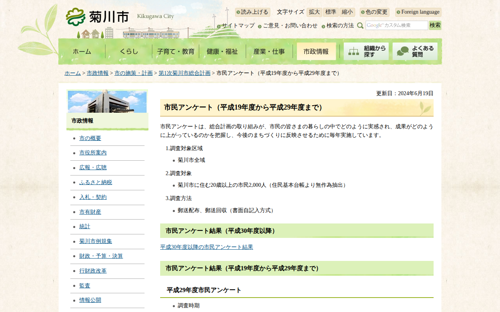The image size is (500, 312).
Task: Open 産業・仕事 navigation tab
Action: coord(269,51)
